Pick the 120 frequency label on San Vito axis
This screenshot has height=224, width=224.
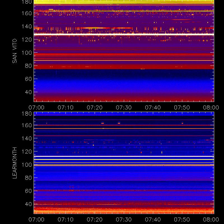click(27, 39)
